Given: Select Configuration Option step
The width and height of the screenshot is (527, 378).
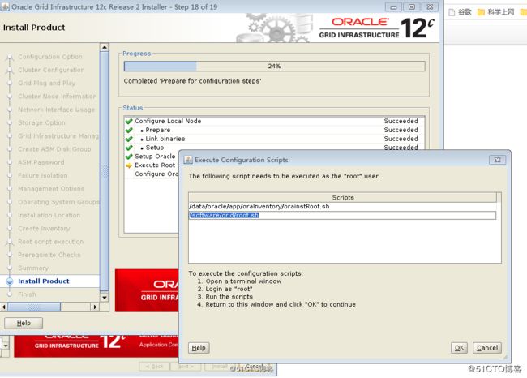Looking at the screenshot, I should 50,57.
